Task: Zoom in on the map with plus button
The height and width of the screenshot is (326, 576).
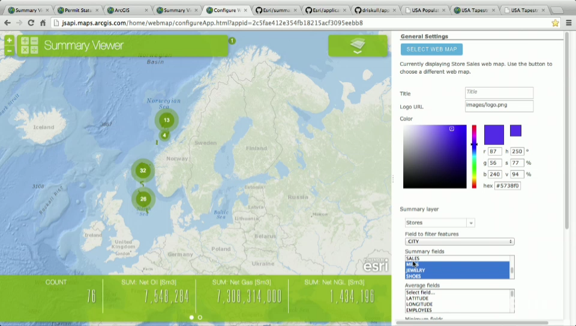Action: [x=9, y=40]
